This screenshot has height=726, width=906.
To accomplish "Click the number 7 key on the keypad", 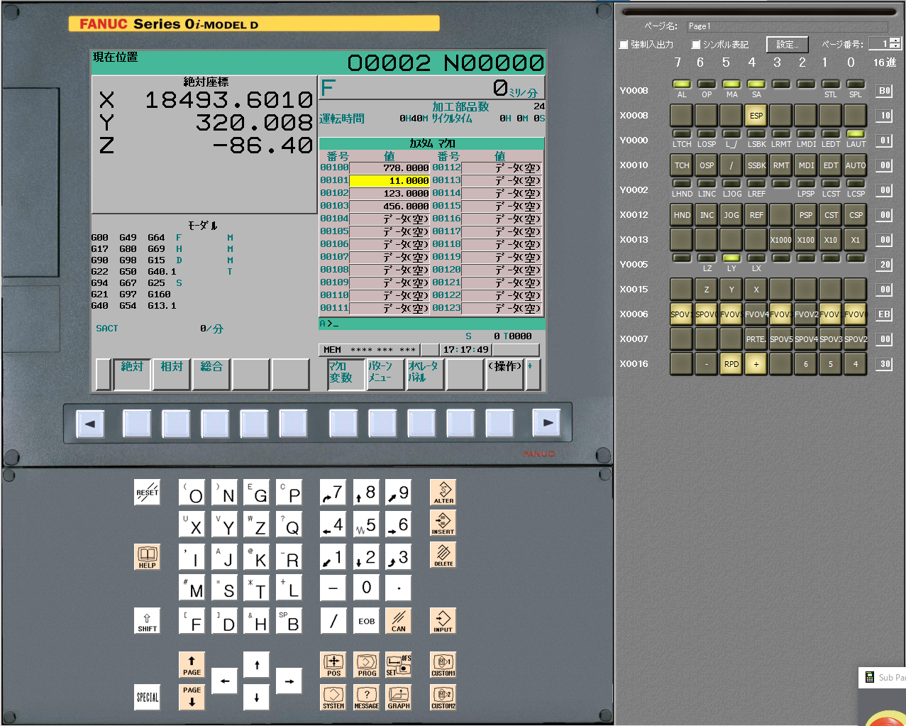I will (x=333, y=493).
